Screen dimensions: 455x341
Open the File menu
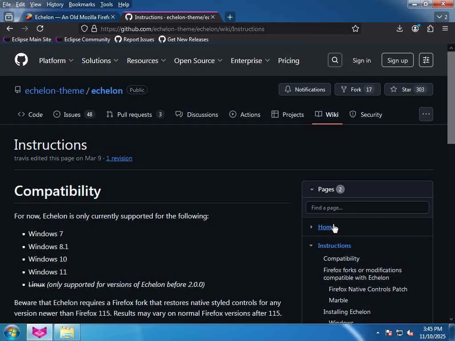(7, 4)
